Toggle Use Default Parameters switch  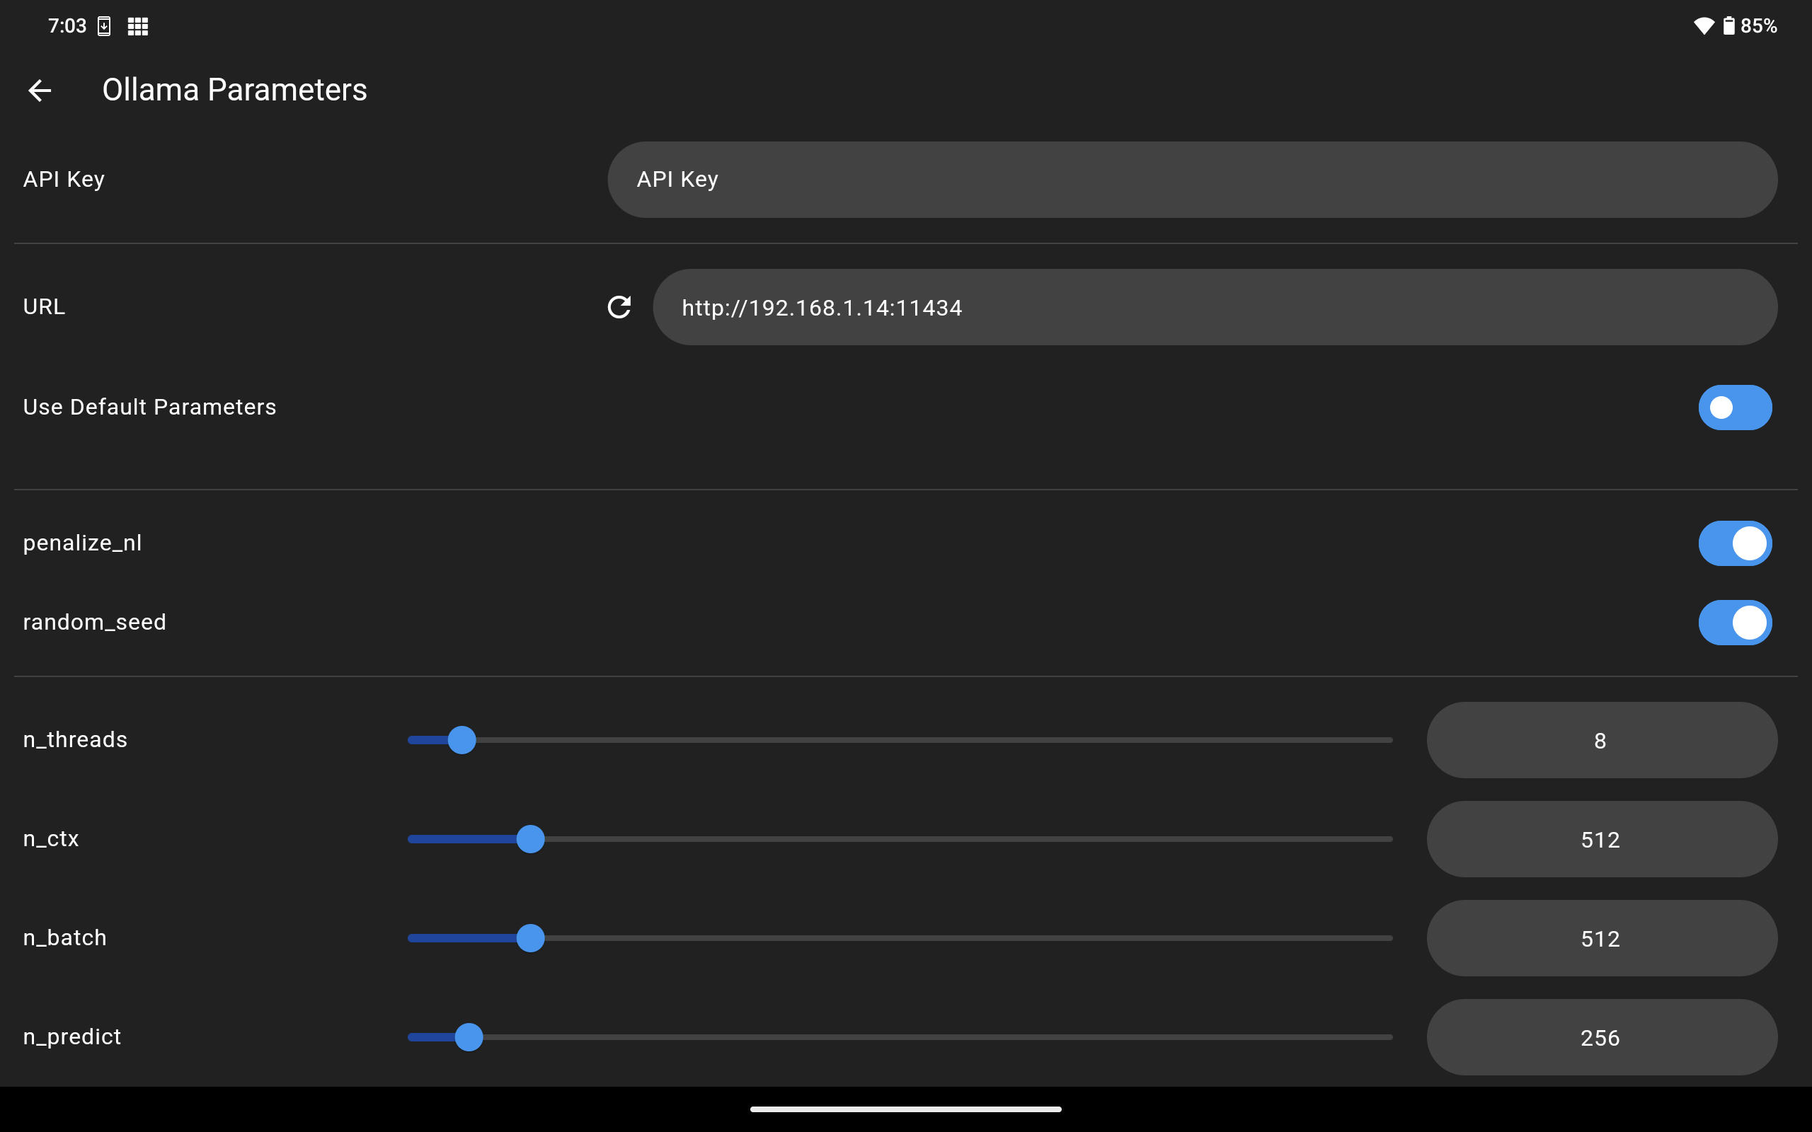1734,408
